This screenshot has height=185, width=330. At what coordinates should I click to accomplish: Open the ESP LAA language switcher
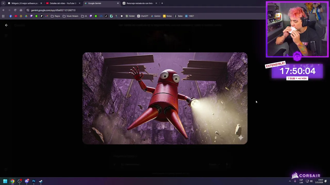[x=301, y=181]
